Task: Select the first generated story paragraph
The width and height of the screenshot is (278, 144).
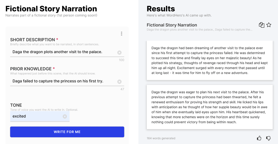Action: coord(209,60)
